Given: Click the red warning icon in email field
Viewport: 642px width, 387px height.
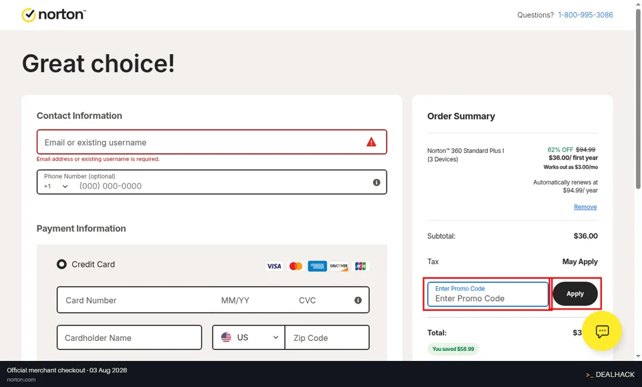Looking at the screenshot, I should [371, 142].
